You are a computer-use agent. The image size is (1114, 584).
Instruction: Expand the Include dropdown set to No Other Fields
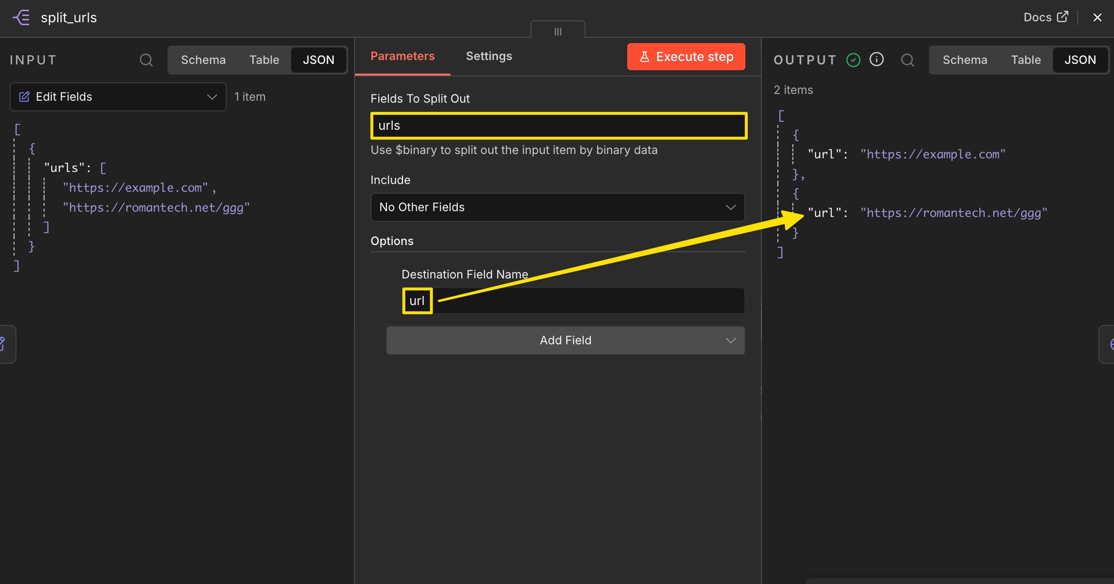click(557, 207)
